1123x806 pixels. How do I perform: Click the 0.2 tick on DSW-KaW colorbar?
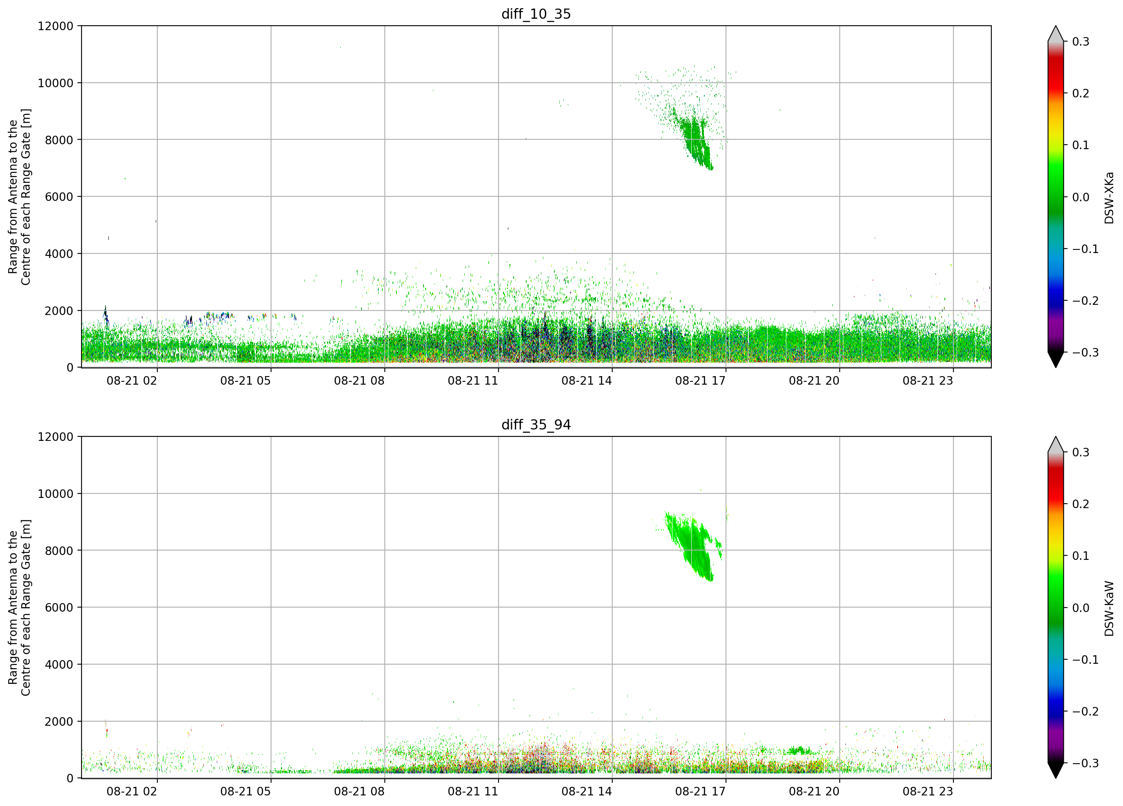coord(1081,504)
